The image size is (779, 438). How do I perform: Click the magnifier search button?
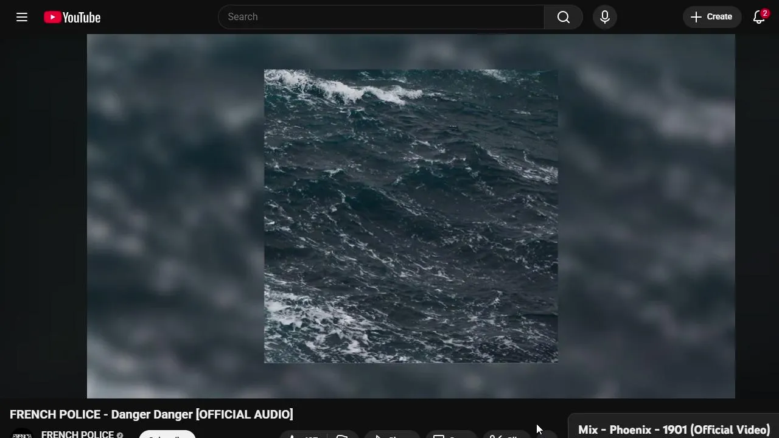coord(564,17)
